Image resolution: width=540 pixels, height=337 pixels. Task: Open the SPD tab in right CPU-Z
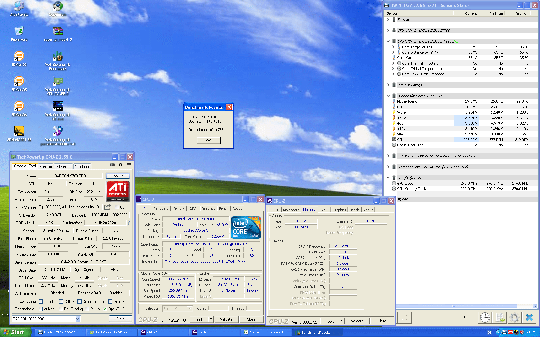coord(324,210)
